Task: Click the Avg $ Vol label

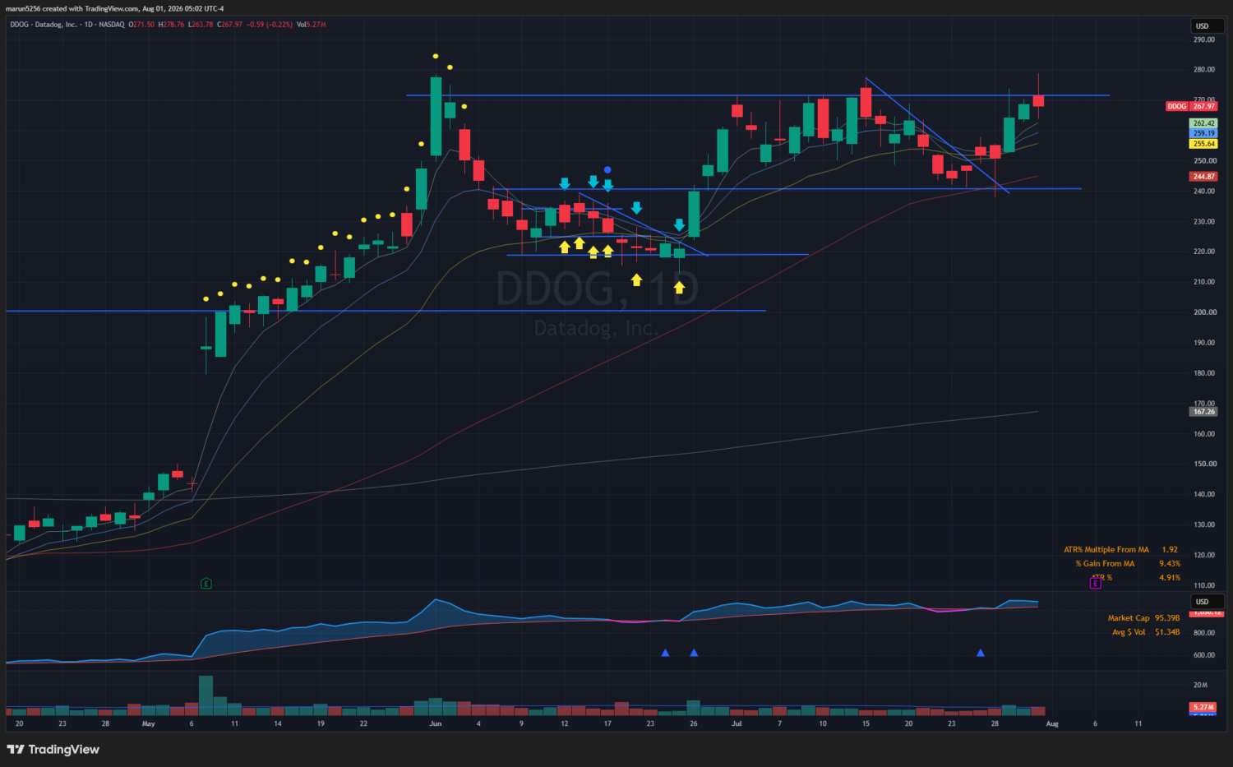Action: point(1129,632)
